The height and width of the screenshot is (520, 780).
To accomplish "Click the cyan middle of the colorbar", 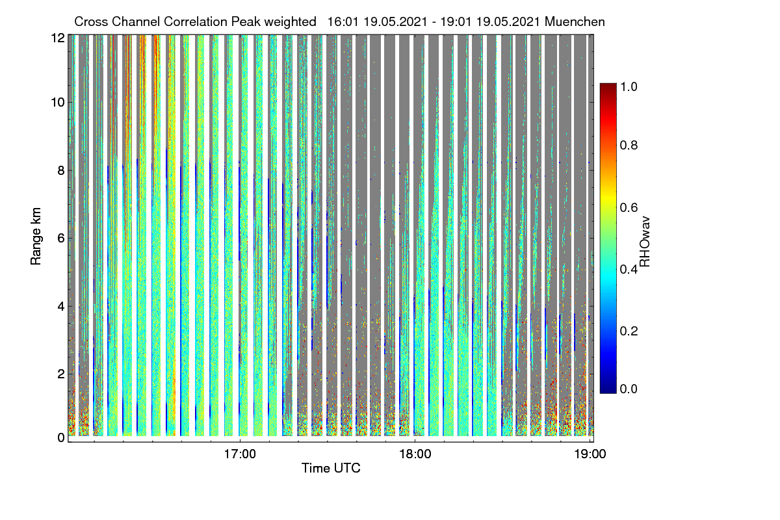I will pos(608,276).
